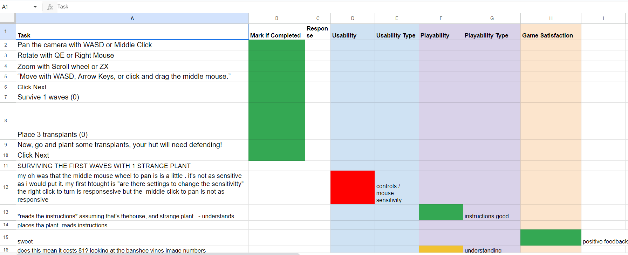628x255 pixels.
Task: Click the formula bar showing Task
Action: coord(315,7)
